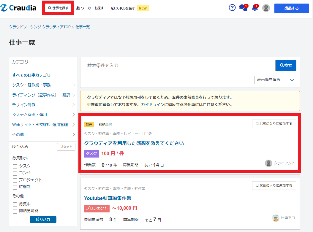Screen dimensions: 313x232
Task: Click the 仕事ネコ avatar thumbnail
Action: click(276, 218)
